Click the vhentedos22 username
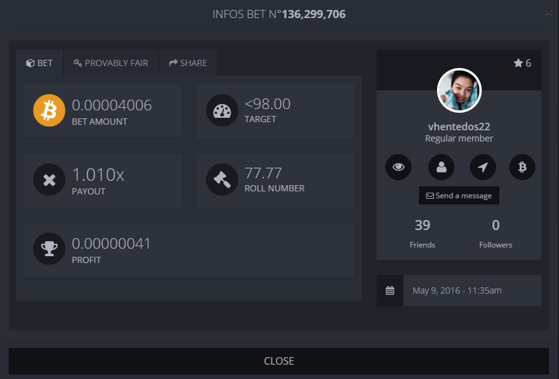Viewport: 559px width, 379px height. [x=459, y=127]
